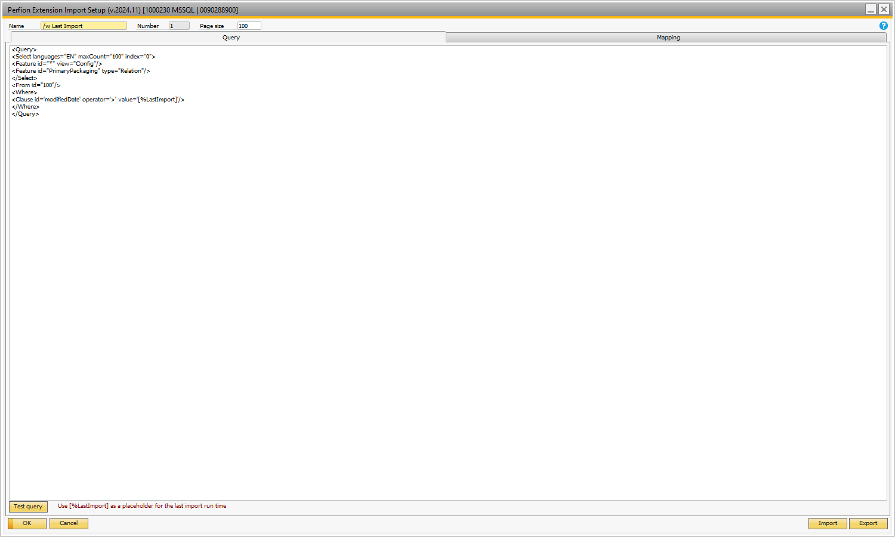The height and width of the screenshot is (537, 895).
Task: Click the Page size input field
Action: 249,26
